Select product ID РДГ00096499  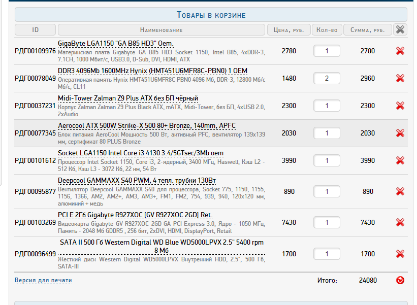point(35,254)
